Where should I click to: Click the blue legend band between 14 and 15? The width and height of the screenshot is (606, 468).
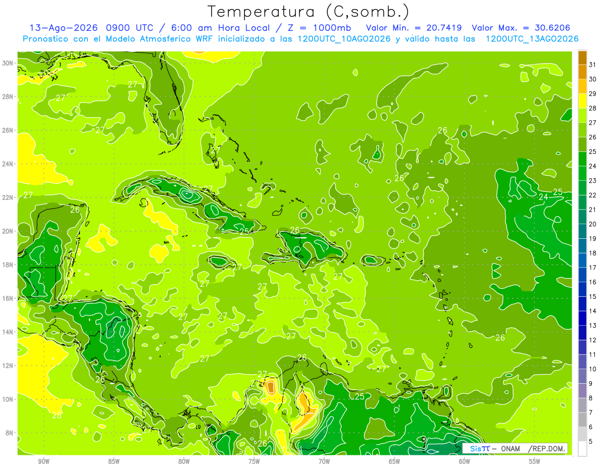[x=582, y=304]
